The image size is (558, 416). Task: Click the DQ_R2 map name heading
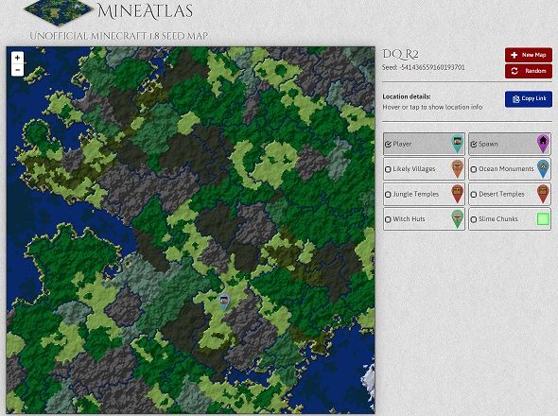400,54
